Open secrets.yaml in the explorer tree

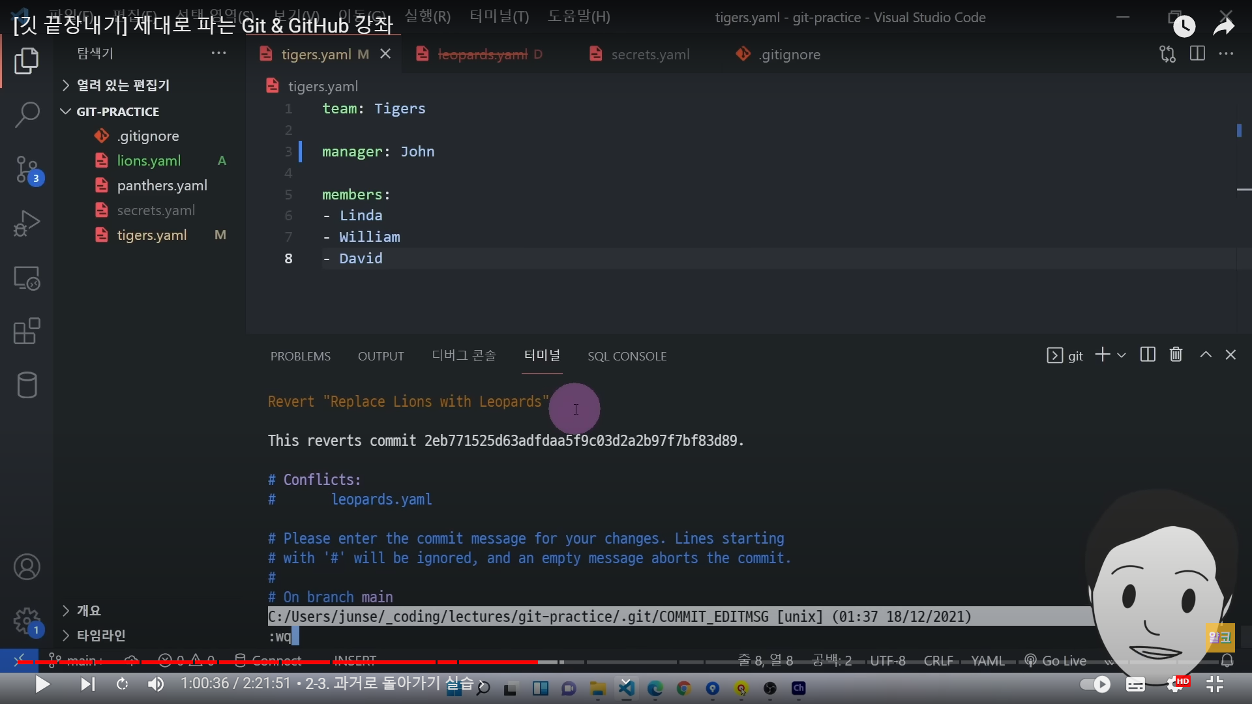click(x=156, y=211)
